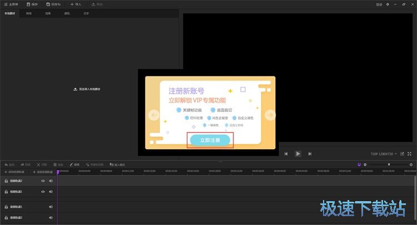Click the 立即注册 register button
This screenshot has height=225, width=417.
click(x=210, y=140)
